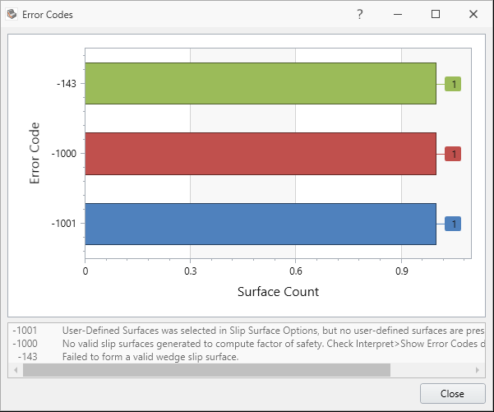Image resolution: width=494 pixels, height=412 pixels.
Task: Click the red data label showing 1
Action: tap(453, 154)
